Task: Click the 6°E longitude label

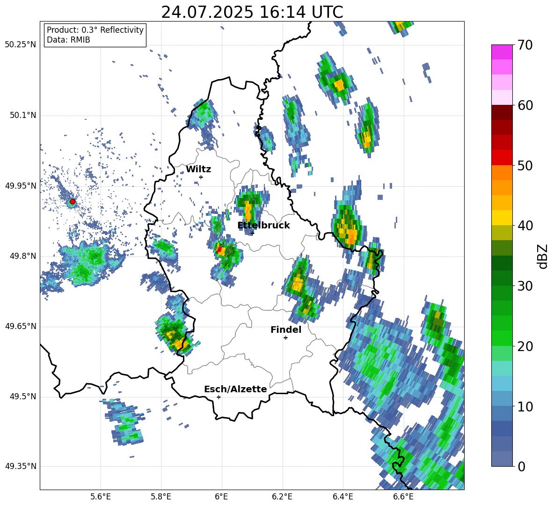Action: pos(221,497)
